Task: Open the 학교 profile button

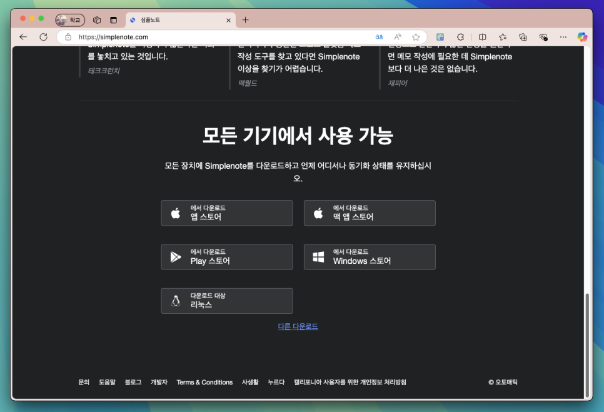Action: [70, 20]
